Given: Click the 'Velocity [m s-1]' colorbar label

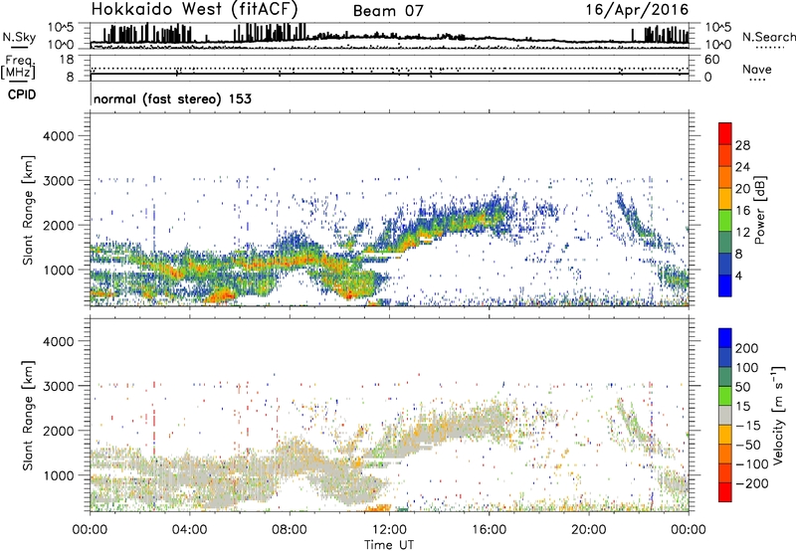Looking at the screenshot, I should click(778, 415).
